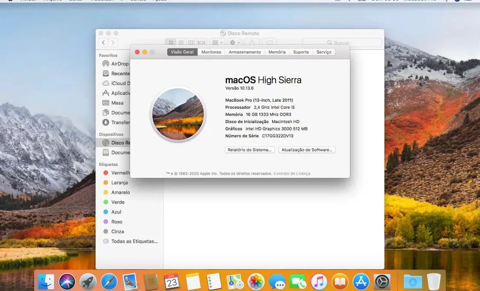Select iCloud Drive in Finder sidebar
480x291 pixels.
point(116,83)
